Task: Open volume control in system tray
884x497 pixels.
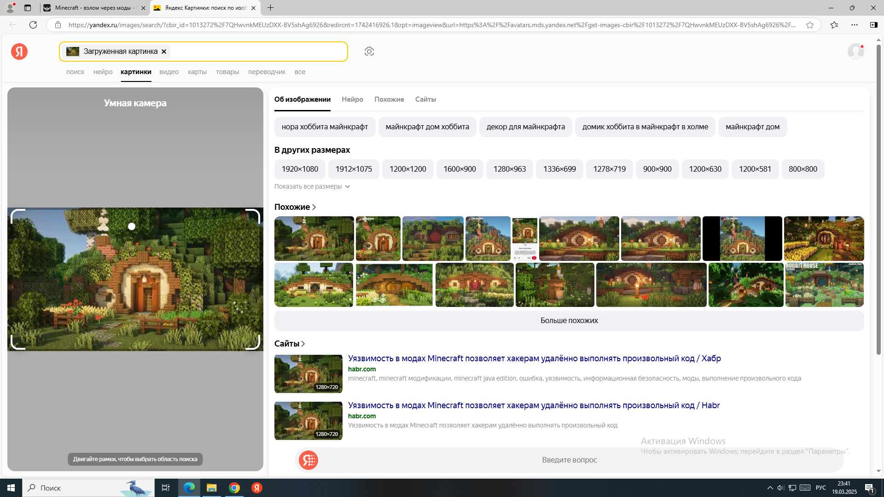Action: [781, 488]
